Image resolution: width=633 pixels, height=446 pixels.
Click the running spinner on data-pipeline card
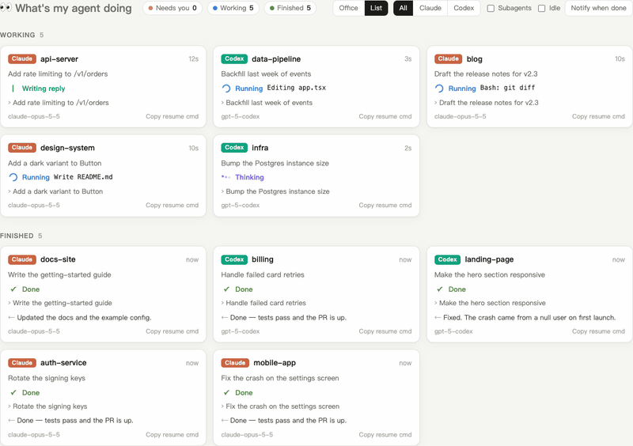(x=226, y=89)
